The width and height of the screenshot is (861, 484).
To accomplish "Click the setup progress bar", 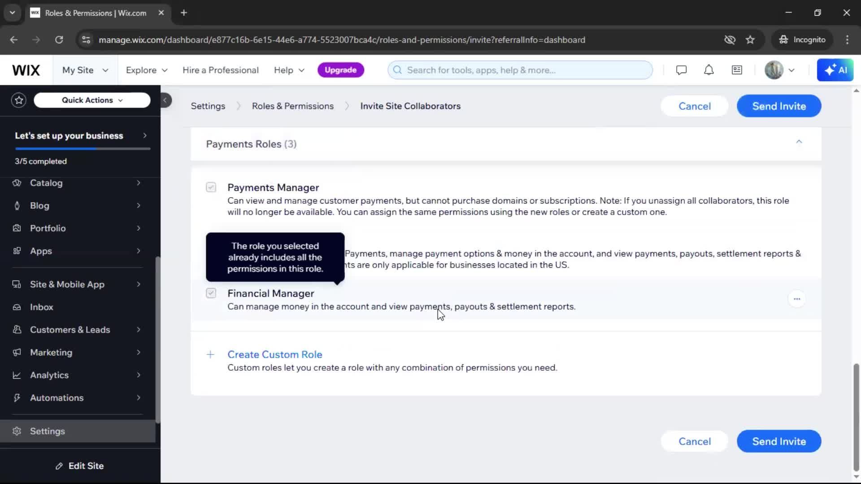I will (x=83, y=148).
